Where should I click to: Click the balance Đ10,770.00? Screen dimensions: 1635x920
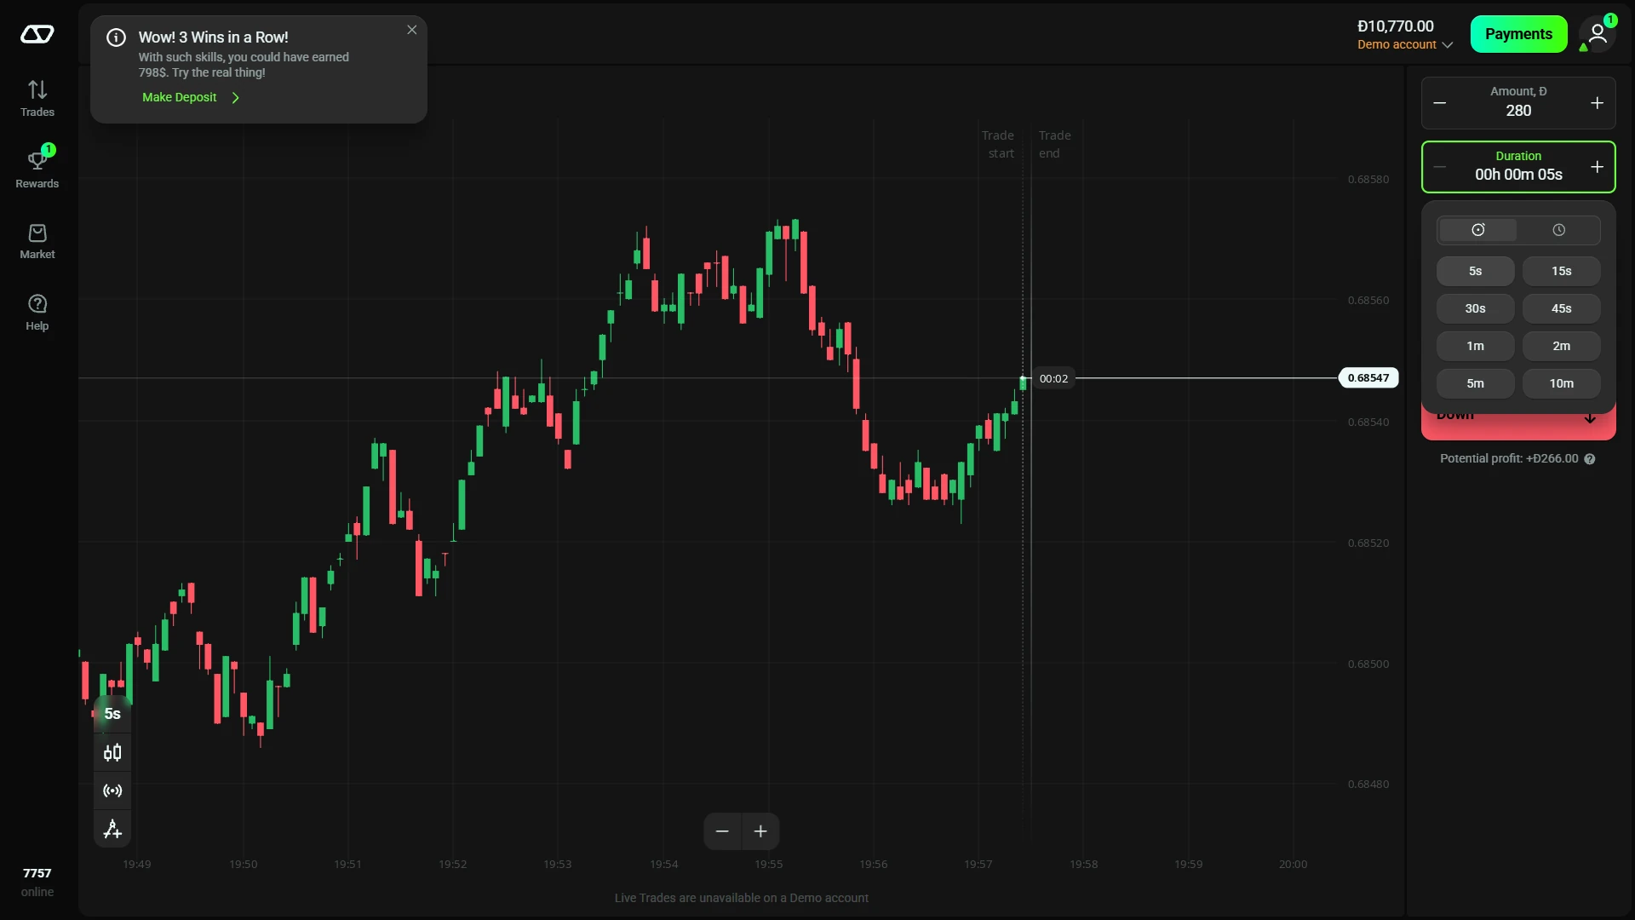click(1396, 26)
